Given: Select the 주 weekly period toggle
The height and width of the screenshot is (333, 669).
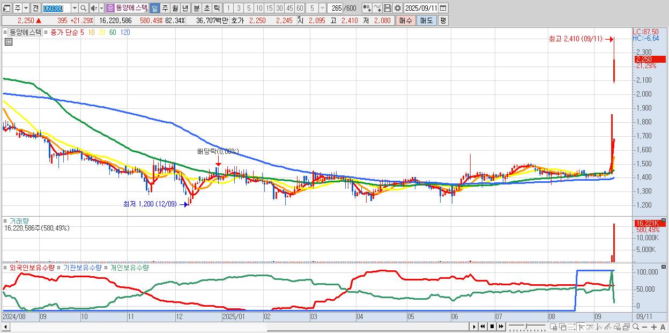Looking at the screenshot, I should pos(165,8).
